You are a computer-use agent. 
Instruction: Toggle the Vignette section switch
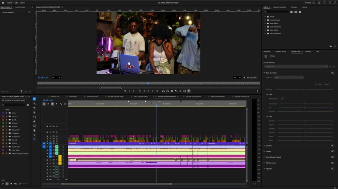332,168
